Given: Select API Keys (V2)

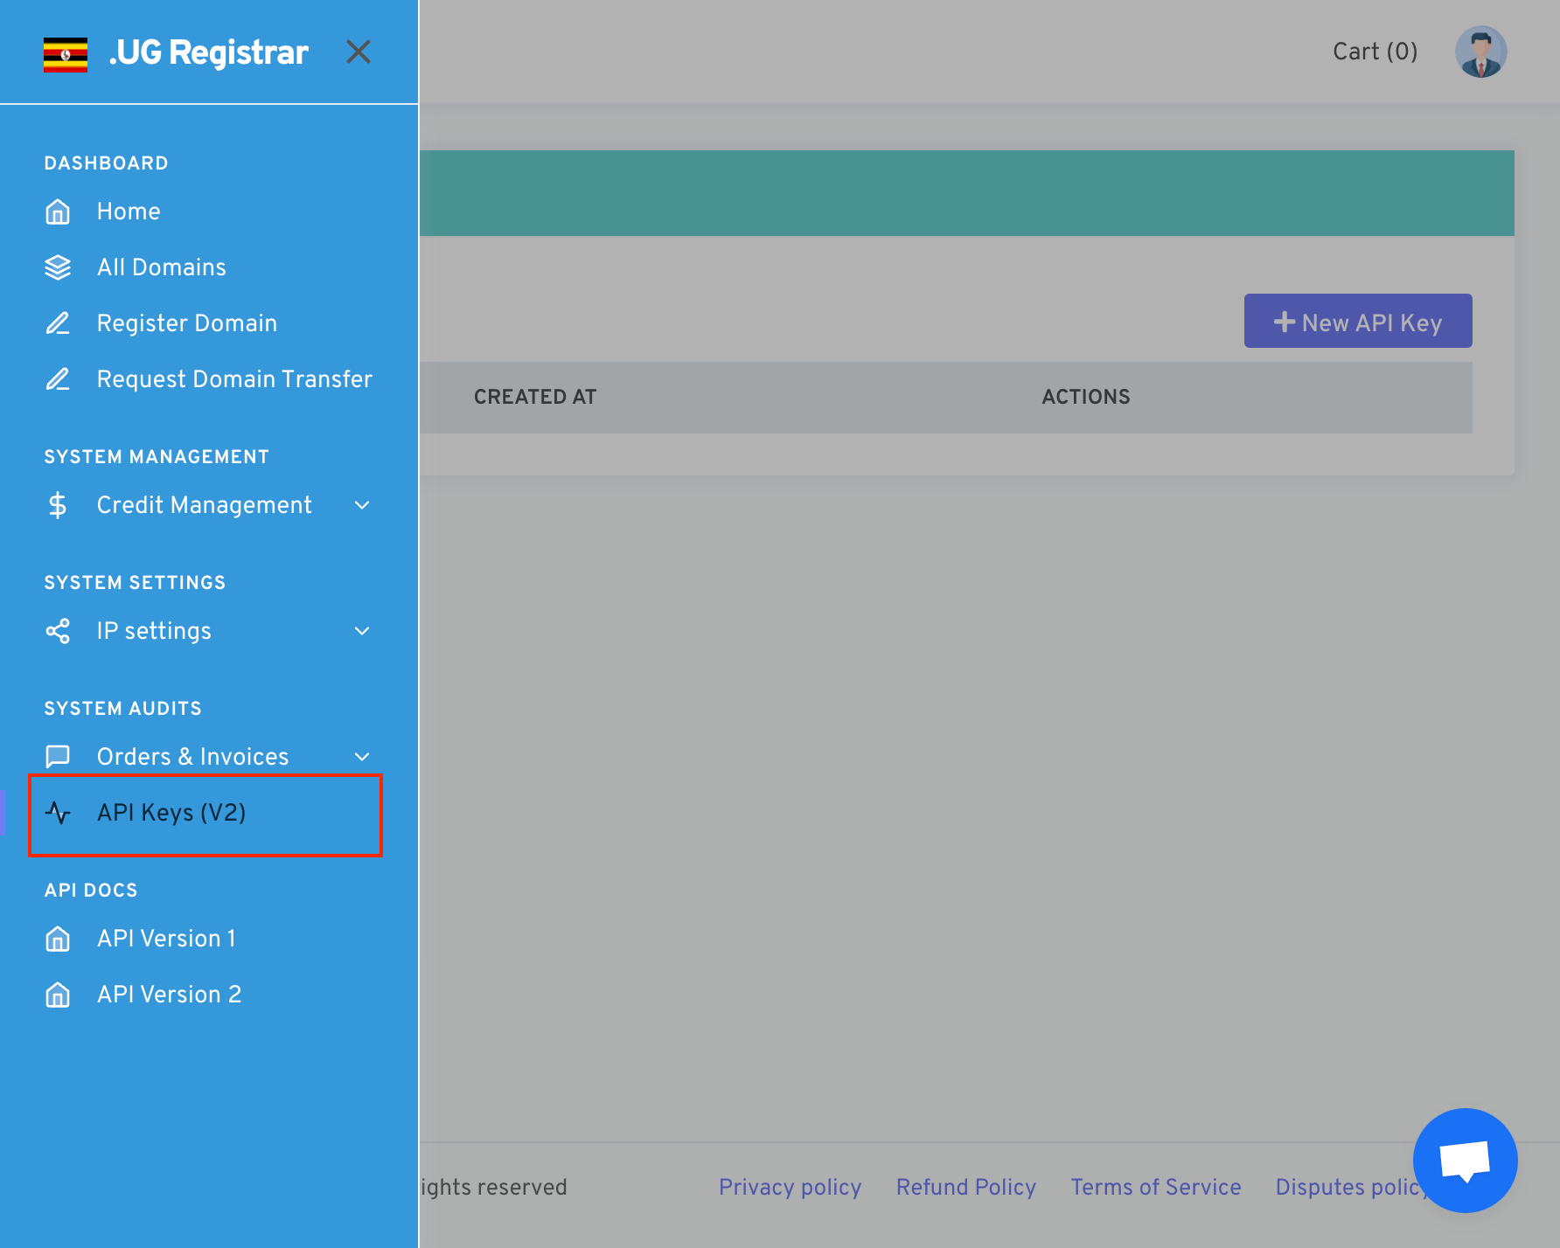Looking at the screenshot, I should (171, 813).
